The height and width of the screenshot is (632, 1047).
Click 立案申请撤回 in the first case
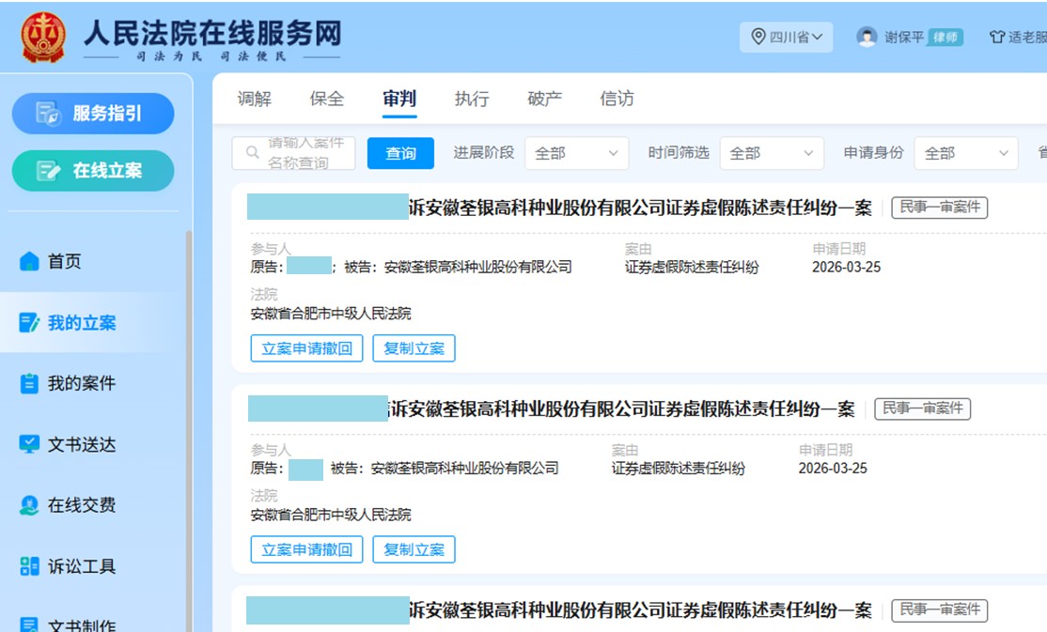tap(306, 348)
